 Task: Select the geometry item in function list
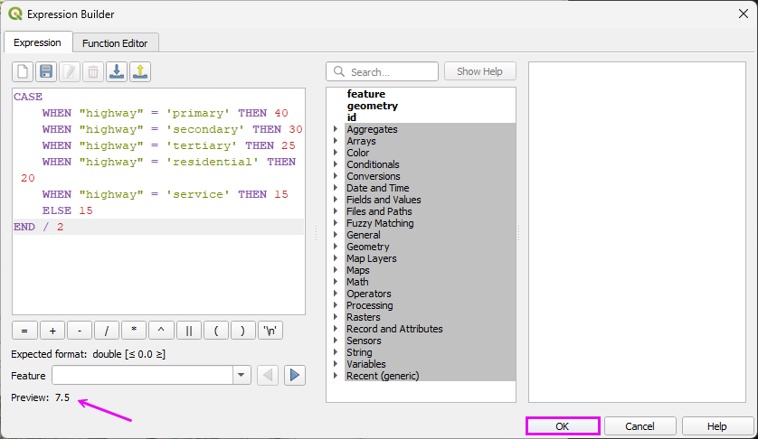(x=372, y=106)
